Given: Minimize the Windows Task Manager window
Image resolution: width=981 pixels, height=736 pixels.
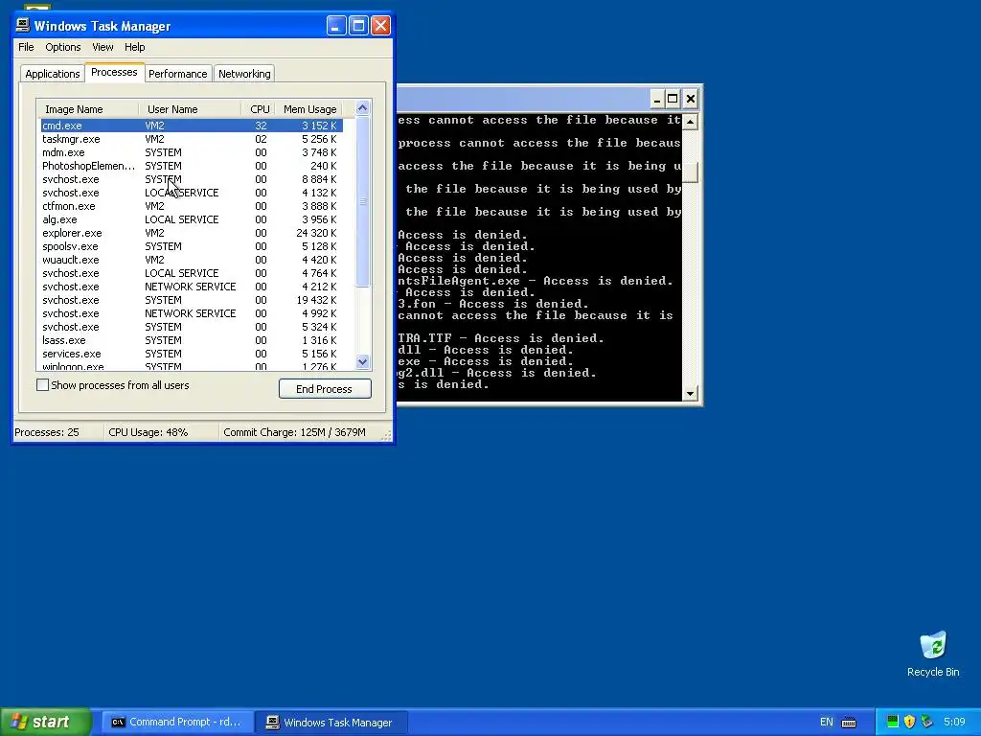Looking at the screenshot, I should [336, 26].
